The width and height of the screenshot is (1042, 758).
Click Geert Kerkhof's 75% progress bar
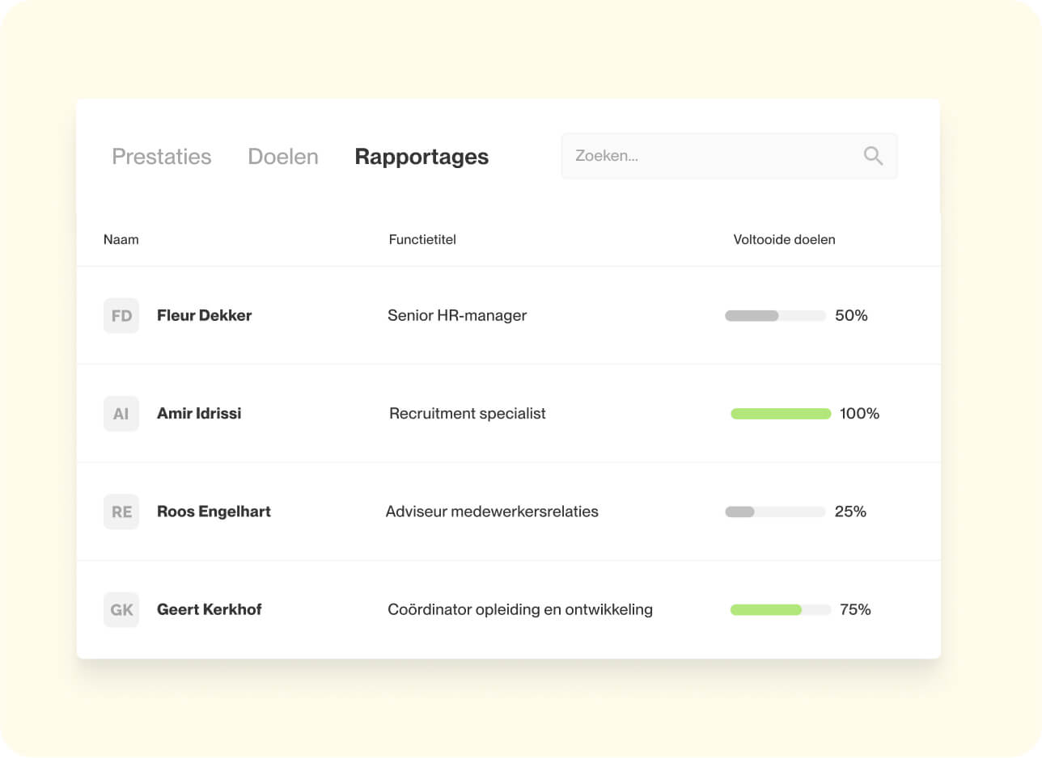point(781,609)
